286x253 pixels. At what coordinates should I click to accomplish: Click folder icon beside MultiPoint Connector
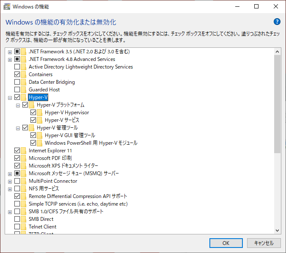[x=23, y=181]
